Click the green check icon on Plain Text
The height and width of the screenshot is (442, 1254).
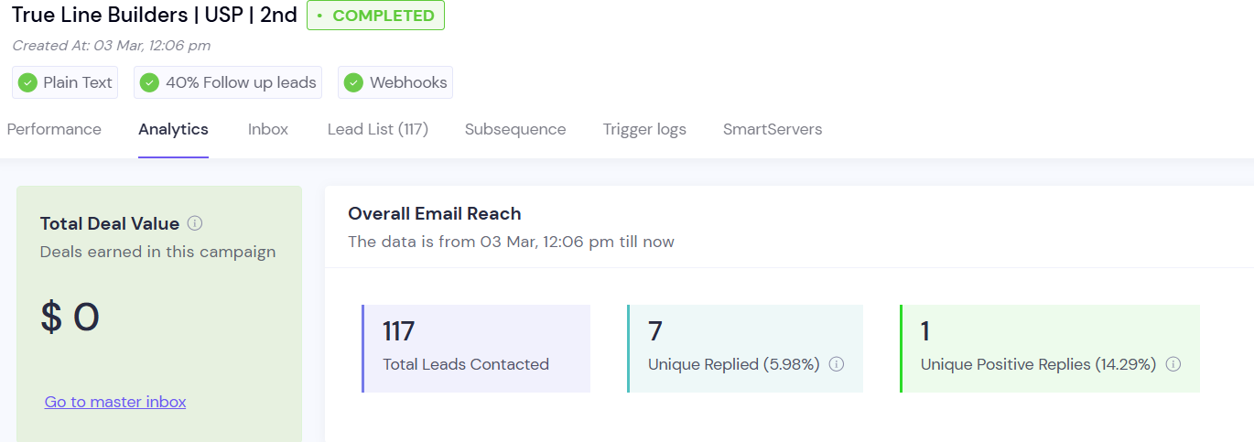click(x=27, y=82)
